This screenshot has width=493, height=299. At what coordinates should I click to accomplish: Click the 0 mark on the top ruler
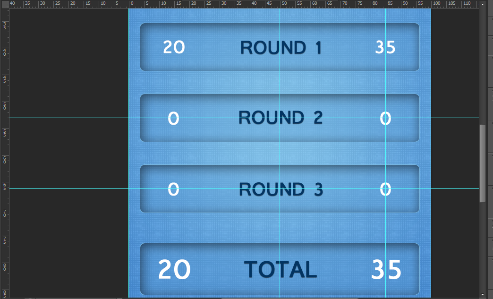coord(132,3)
